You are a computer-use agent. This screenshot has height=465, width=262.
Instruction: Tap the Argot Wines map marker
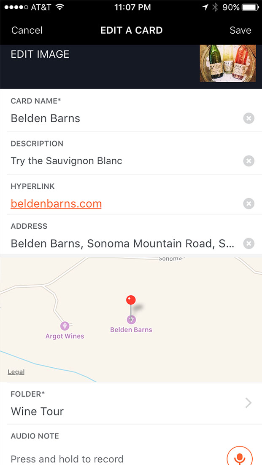[65, 326]
